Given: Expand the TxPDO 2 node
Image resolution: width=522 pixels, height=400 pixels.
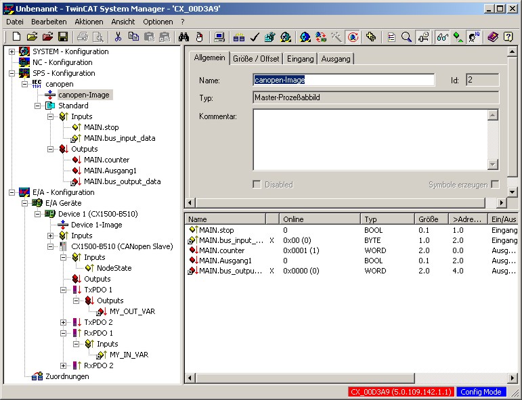Looking at the screenshot, I should tap(63, 322).
